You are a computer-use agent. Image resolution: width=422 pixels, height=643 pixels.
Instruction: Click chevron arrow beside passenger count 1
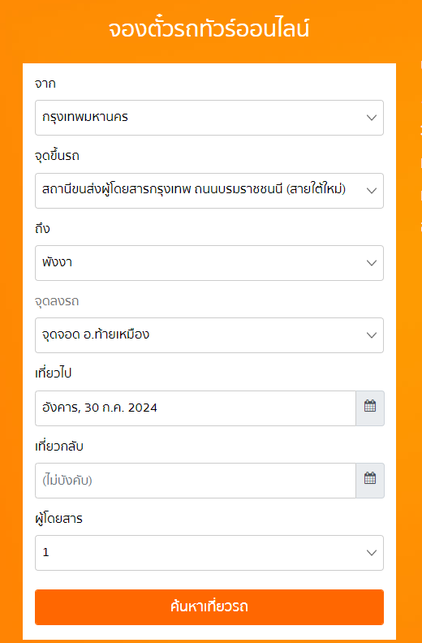tap(372, 553)
